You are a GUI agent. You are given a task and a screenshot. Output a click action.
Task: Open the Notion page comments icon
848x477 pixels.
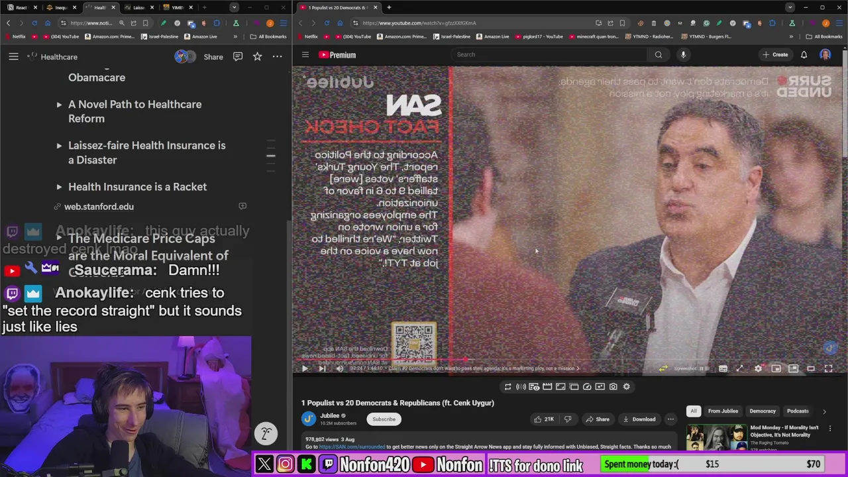tap(237, 57)
